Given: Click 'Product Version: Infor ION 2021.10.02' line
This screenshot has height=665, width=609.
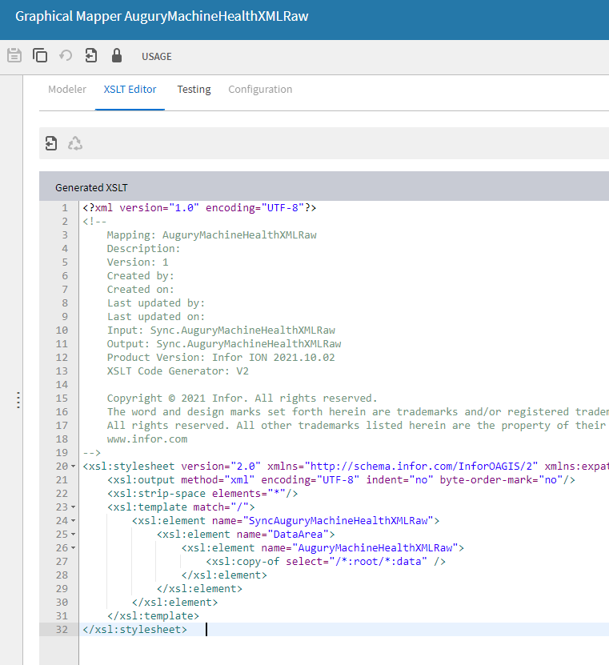Looking at the screenshot, I should (x=221, y=357).
